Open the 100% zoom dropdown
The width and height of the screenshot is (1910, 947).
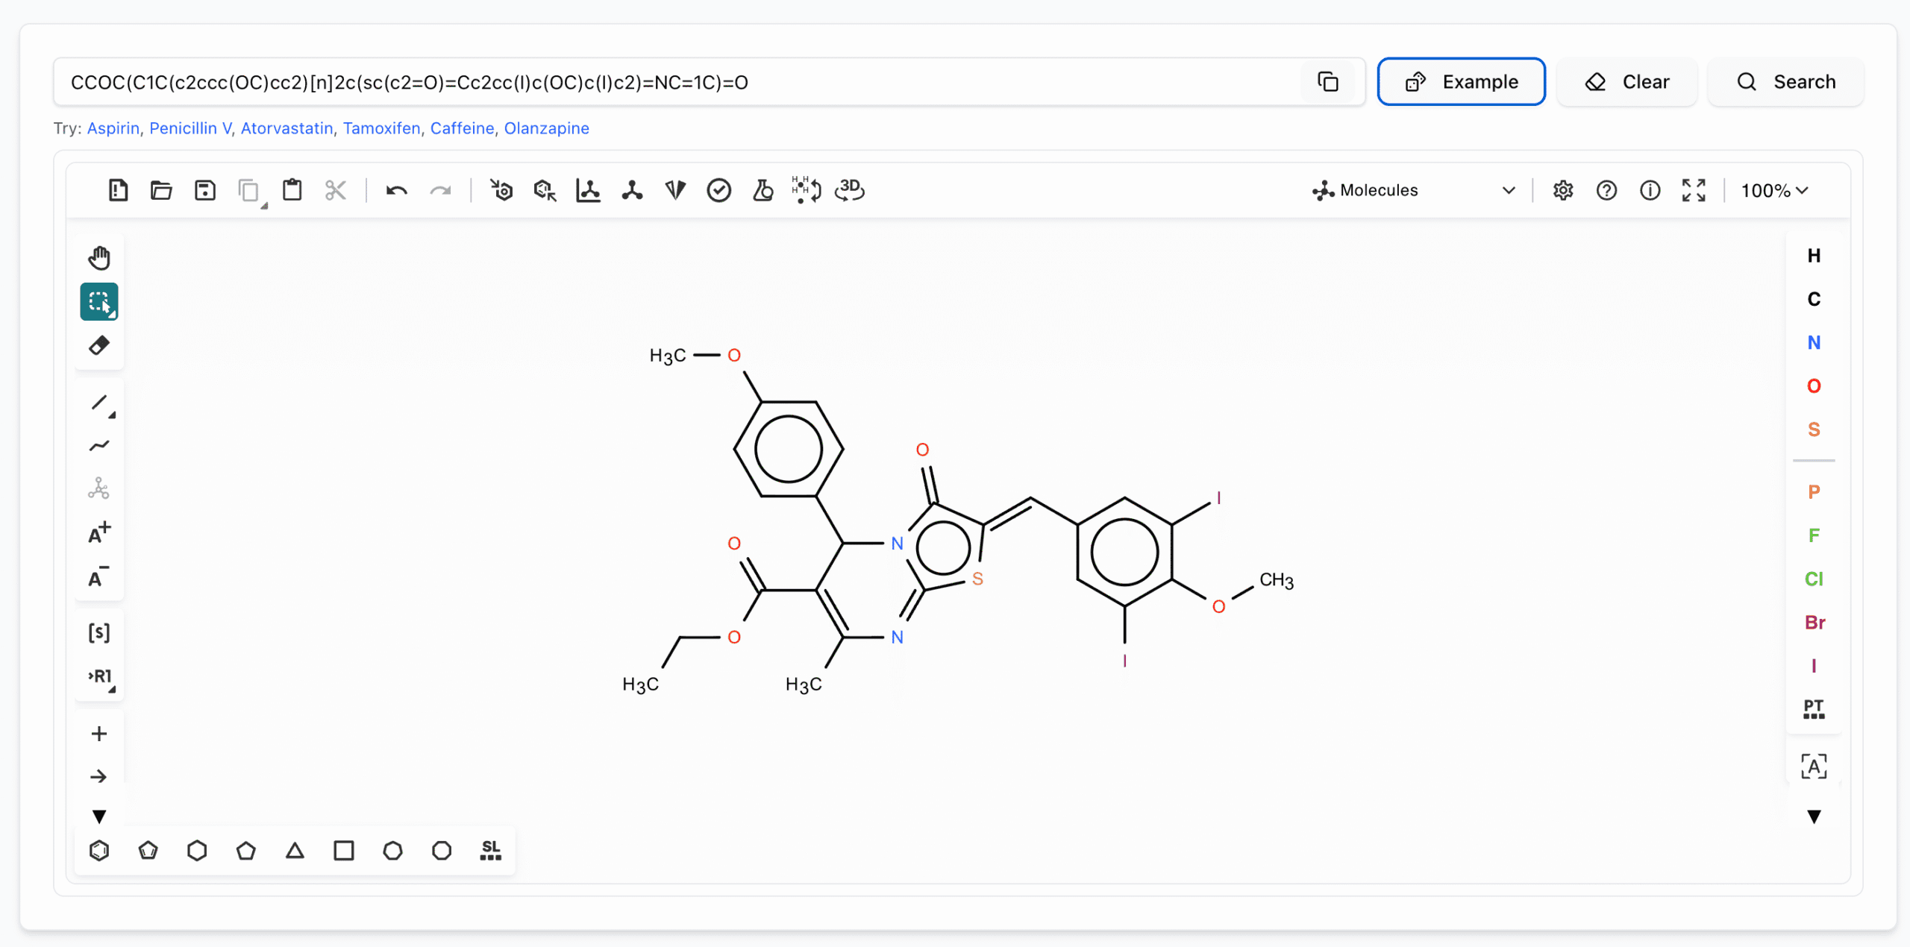pos(1774,191)
